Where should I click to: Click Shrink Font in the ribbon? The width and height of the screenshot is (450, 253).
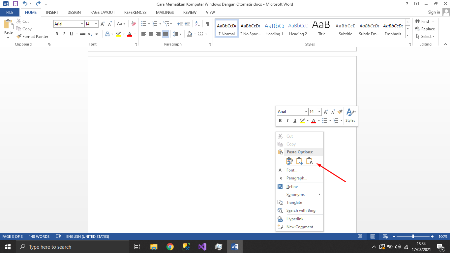110,24
